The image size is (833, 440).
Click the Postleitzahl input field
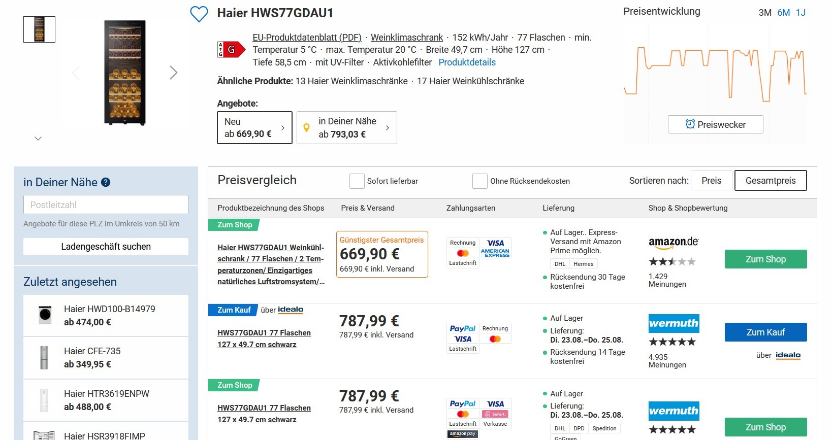pyautogui.click(x=106, y=205)
